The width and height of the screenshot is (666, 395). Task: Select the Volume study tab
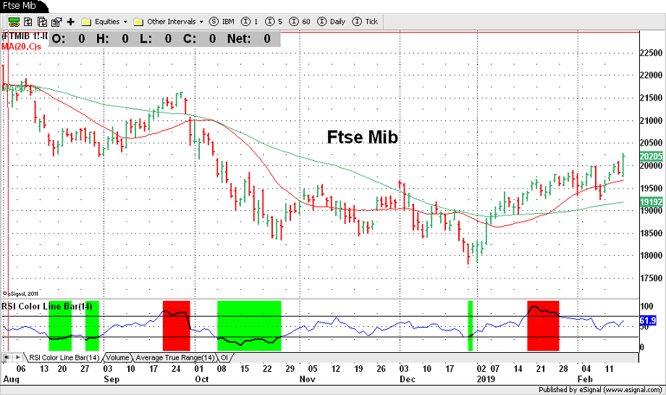pos(117,357)
